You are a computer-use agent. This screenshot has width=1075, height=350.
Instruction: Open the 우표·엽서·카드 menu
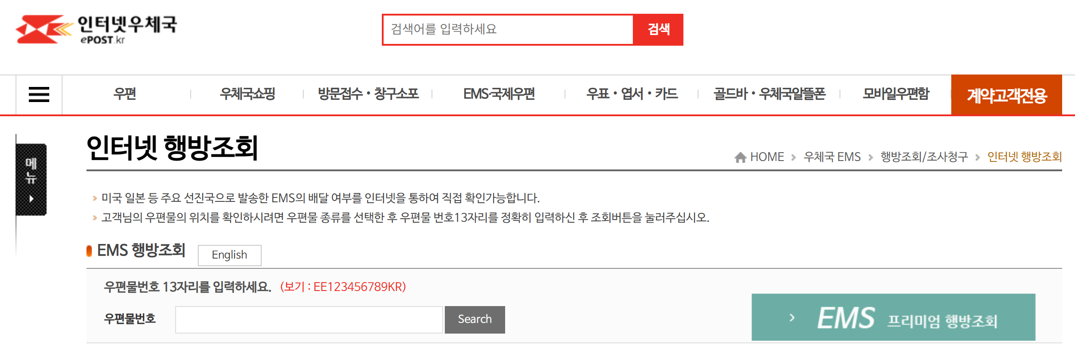[x=632, y=94]
